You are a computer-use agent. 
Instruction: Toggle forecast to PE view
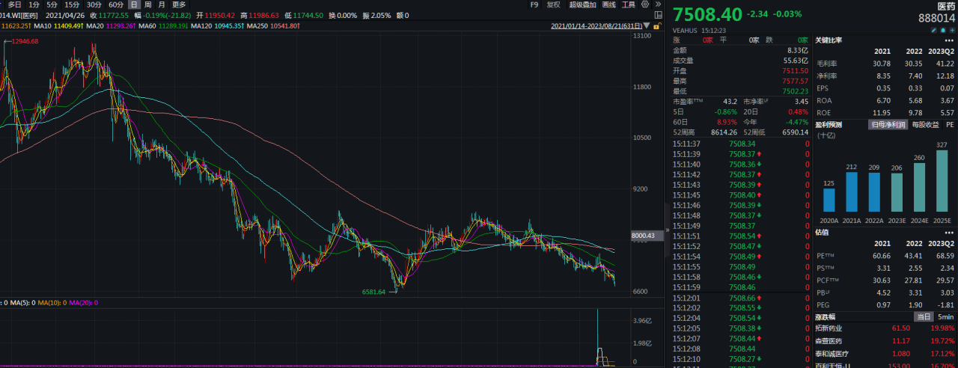coord(949,124)
